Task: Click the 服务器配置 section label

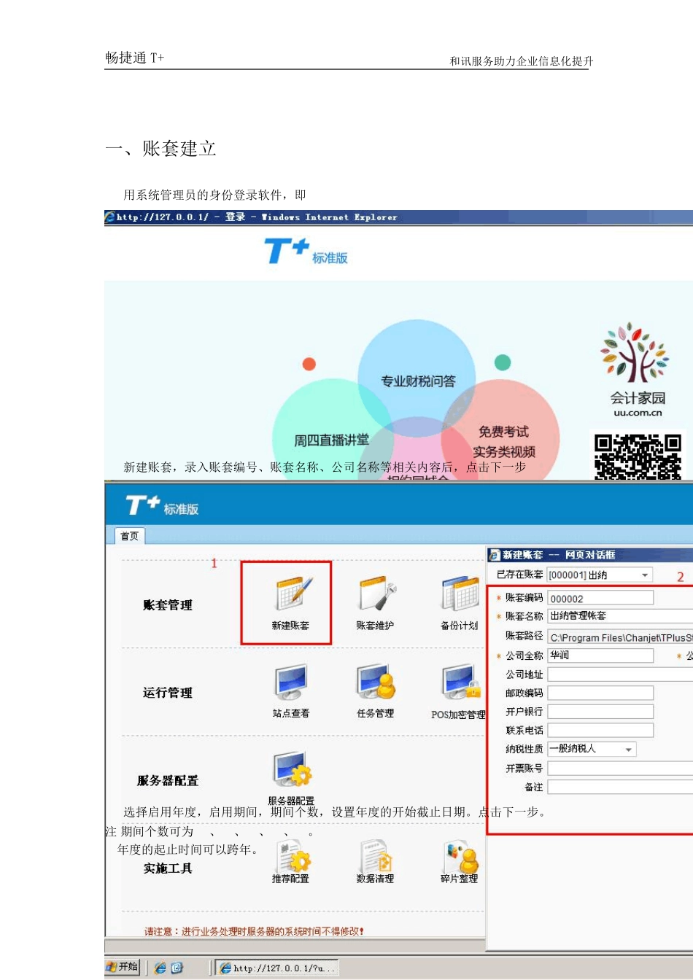Action: tap(168, 781)
